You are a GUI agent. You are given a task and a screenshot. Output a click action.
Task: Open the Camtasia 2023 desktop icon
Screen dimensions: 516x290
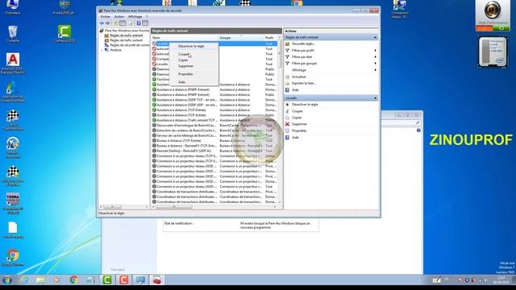coord(64,34)
